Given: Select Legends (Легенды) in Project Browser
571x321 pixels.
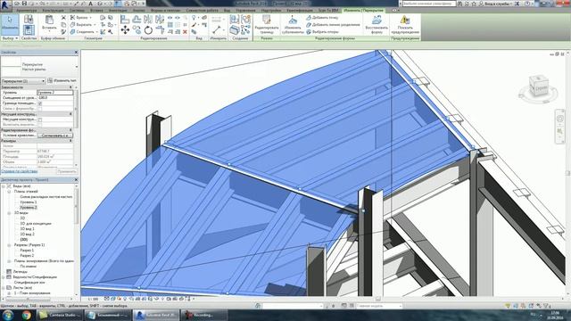Looking at the screenshot, I should pyautogui.click(x=20, y=271).
